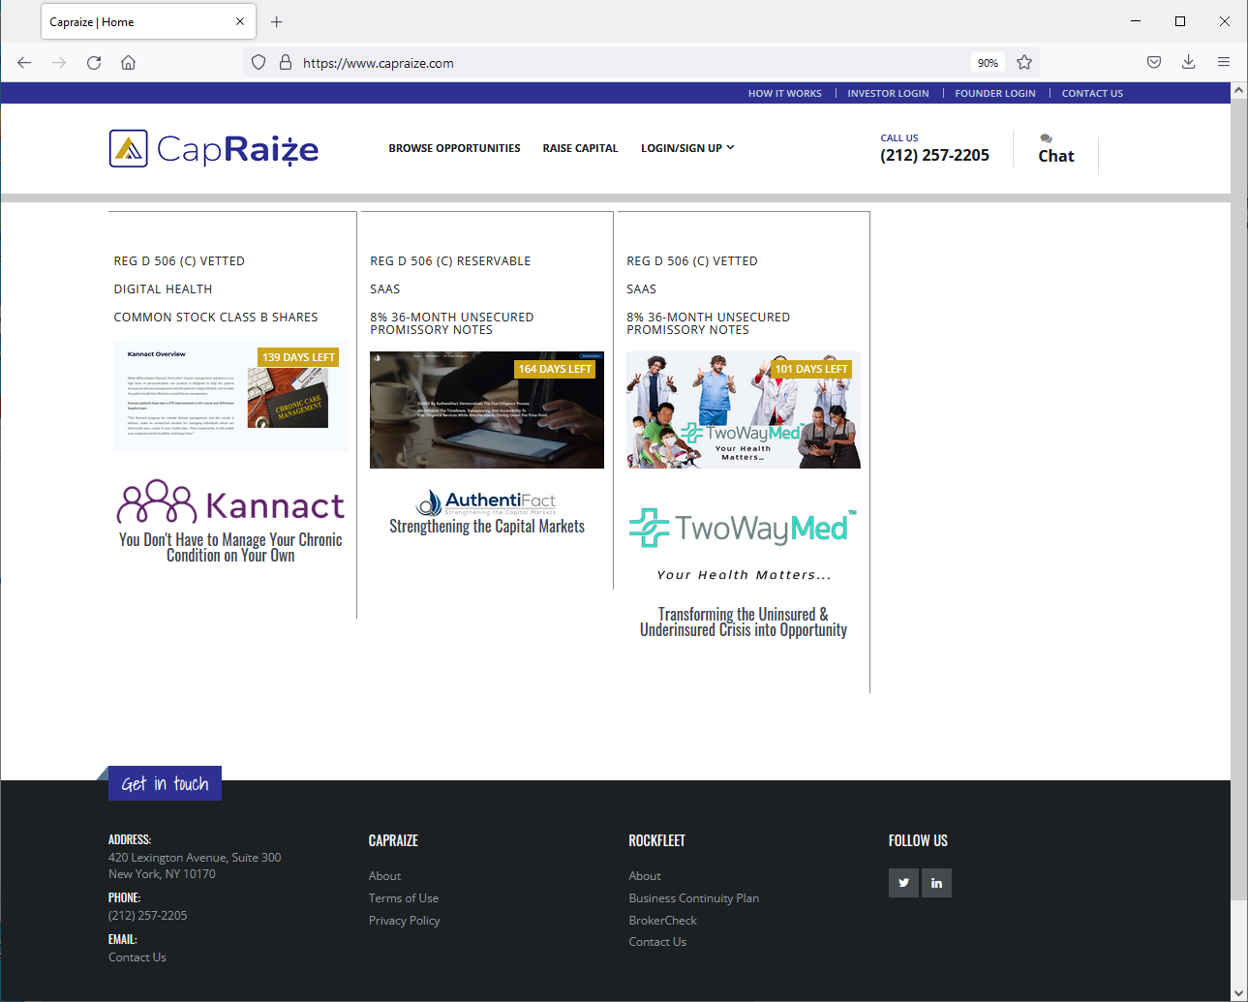The width and height of the screenshot is (1248, 1002).
Task: Open Investor Login link
Action: [888, 94]
